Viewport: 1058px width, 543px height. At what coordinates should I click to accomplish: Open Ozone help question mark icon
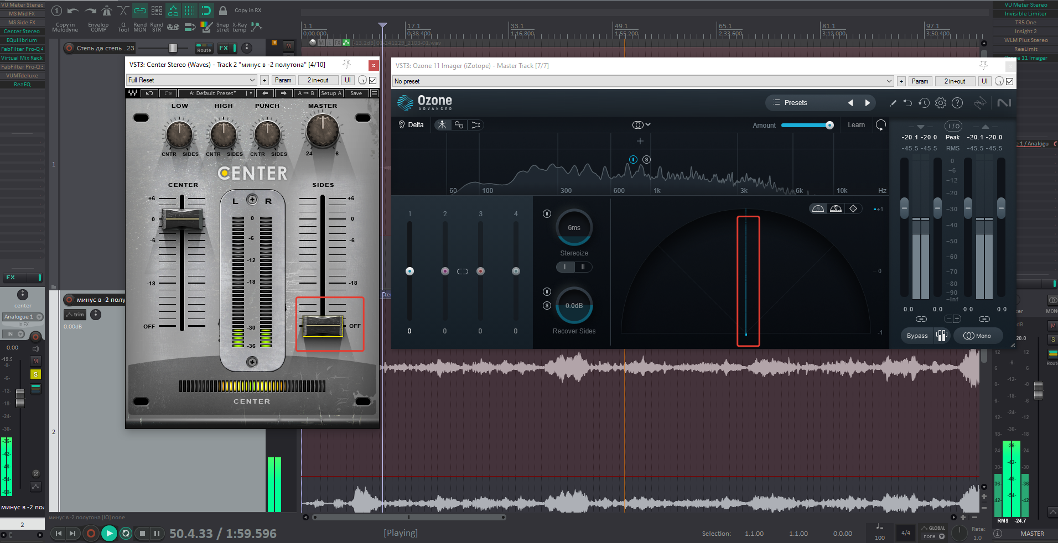coord(957,103)
